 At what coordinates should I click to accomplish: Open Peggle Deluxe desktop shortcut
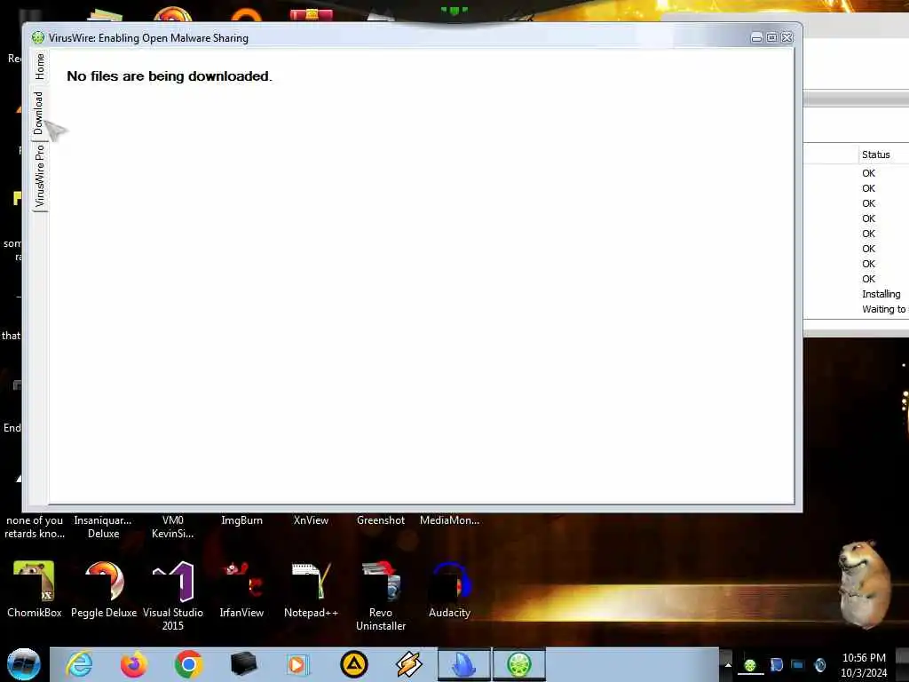click(104, 590)
